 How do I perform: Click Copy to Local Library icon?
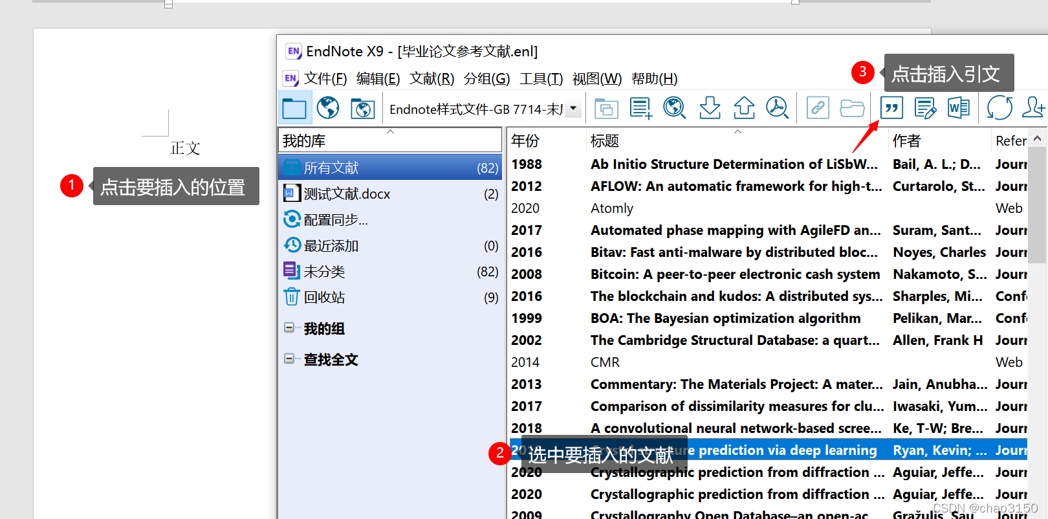click(606, 108)
